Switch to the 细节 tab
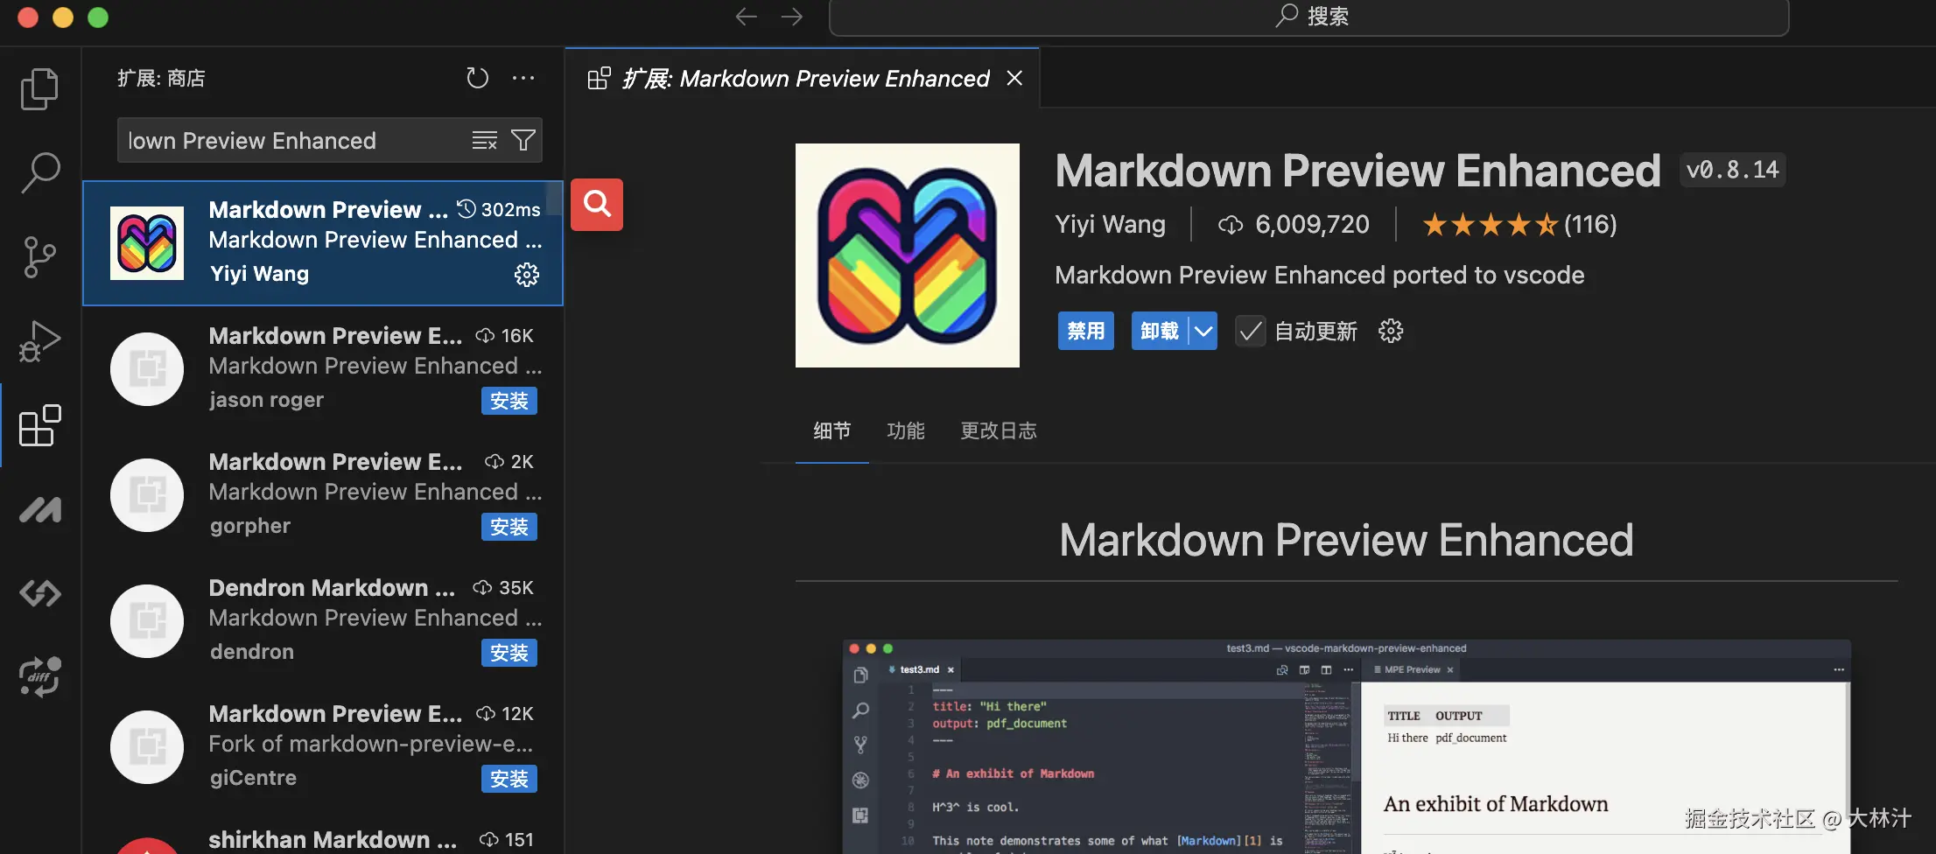Viewport: 1936px width, 854px height. [x=832, y=430]
